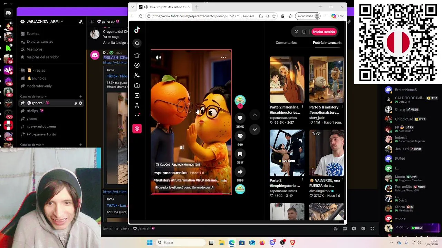
Task: Mute the TikTok video sound
Action: pyautogui.click(x=158, y=58)
